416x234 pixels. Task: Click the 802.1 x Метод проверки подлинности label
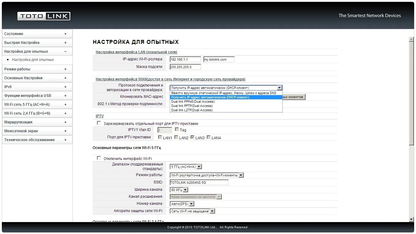[130, 104]
